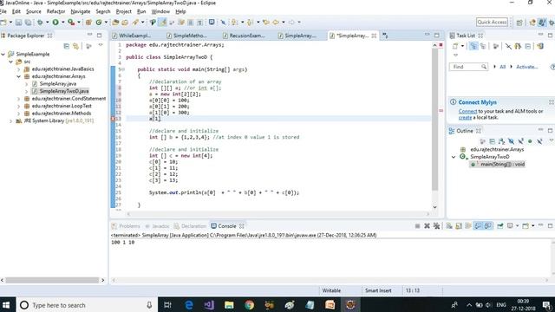Open File Explorer from the taskbar

(x=229, y=305)
